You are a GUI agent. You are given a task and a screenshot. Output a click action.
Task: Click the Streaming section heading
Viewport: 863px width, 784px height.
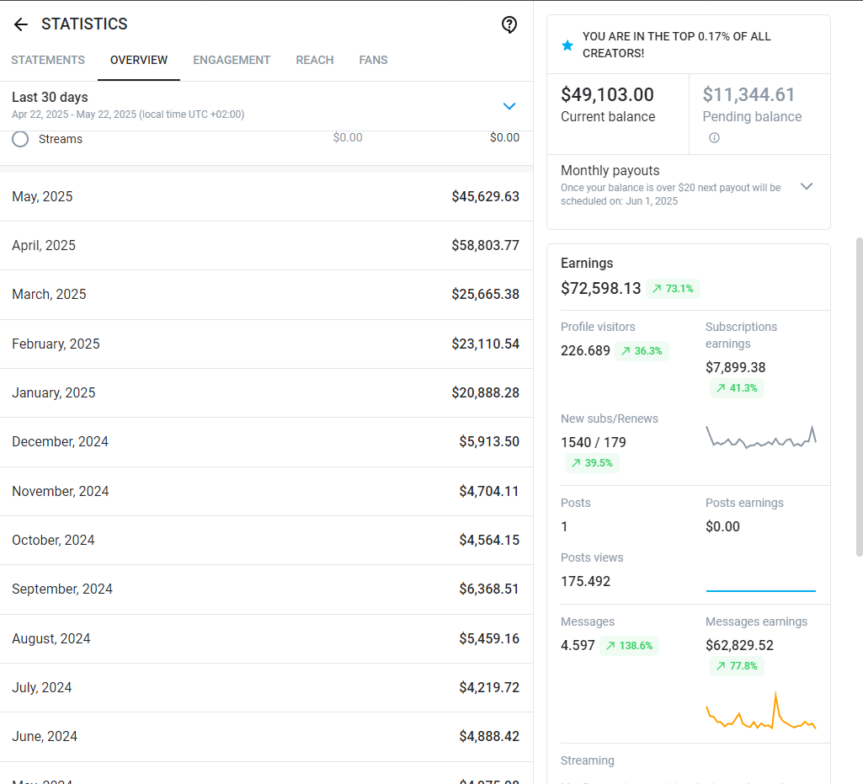point(587,761)
